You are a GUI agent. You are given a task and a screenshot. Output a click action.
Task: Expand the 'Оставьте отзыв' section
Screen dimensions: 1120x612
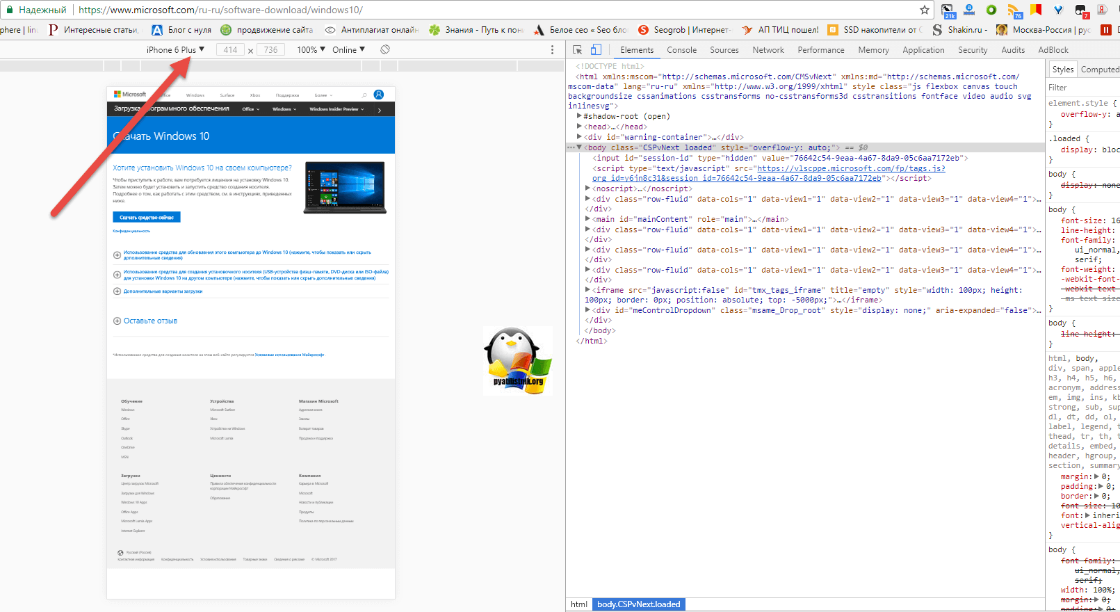click(117, 321)
